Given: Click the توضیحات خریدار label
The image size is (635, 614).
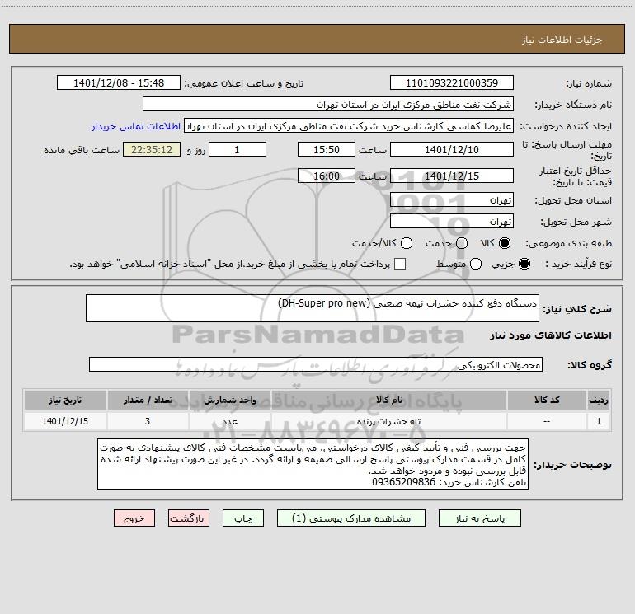Looking at the screenshot, I should coord(572,465).
